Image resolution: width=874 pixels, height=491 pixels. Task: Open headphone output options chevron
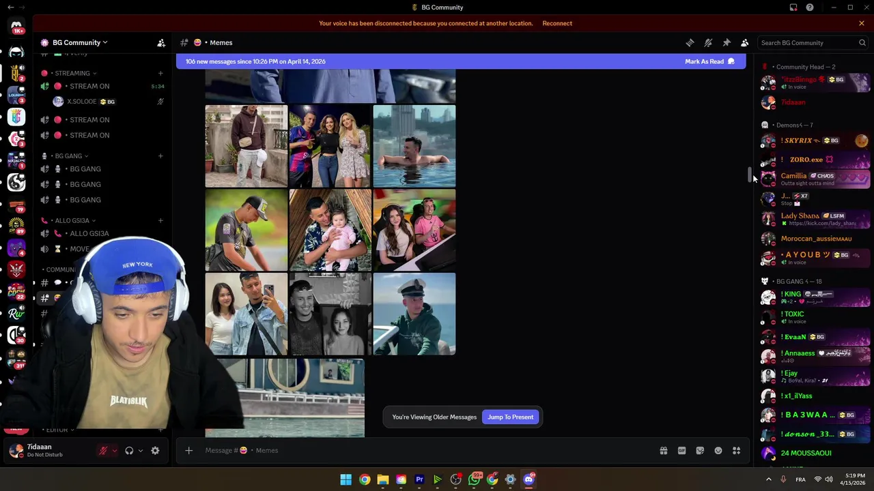141,451
